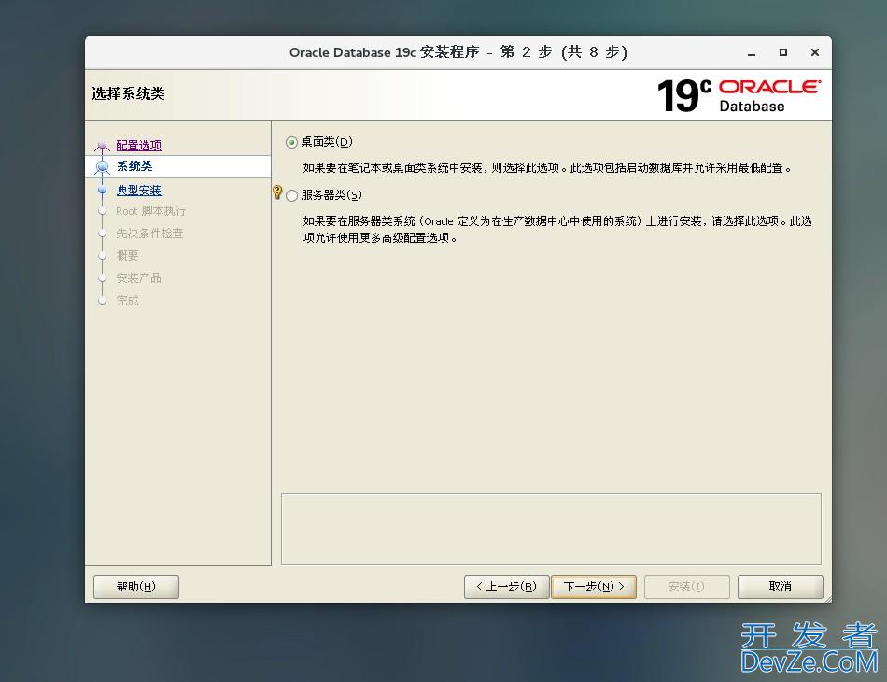Go back with 上一步(B) button

506,587
